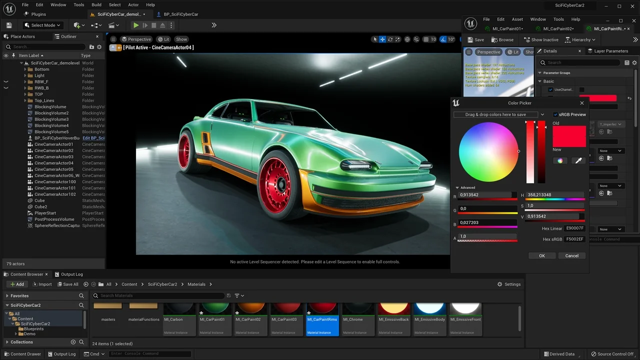
Task: Click the Play In Editor button
Action: point(135,25)
